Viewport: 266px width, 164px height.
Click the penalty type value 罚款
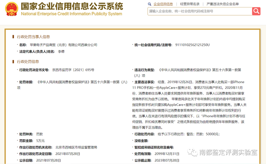[39, 134]
